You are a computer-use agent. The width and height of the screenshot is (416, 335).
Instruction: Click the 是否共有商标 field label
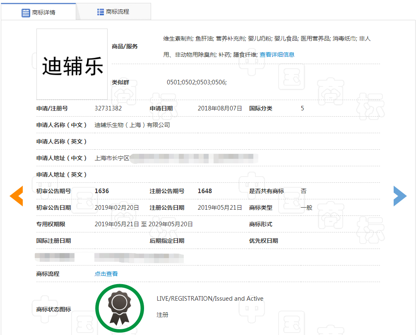click(267, 191)
